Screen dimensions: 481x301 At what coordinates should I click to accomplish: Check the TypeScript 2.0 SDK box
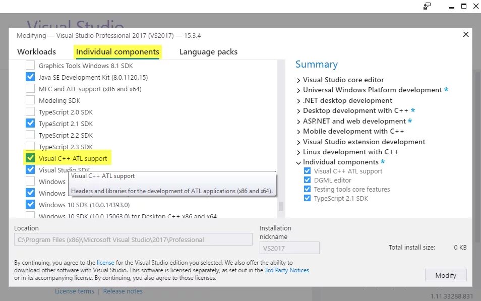point(30,112)
